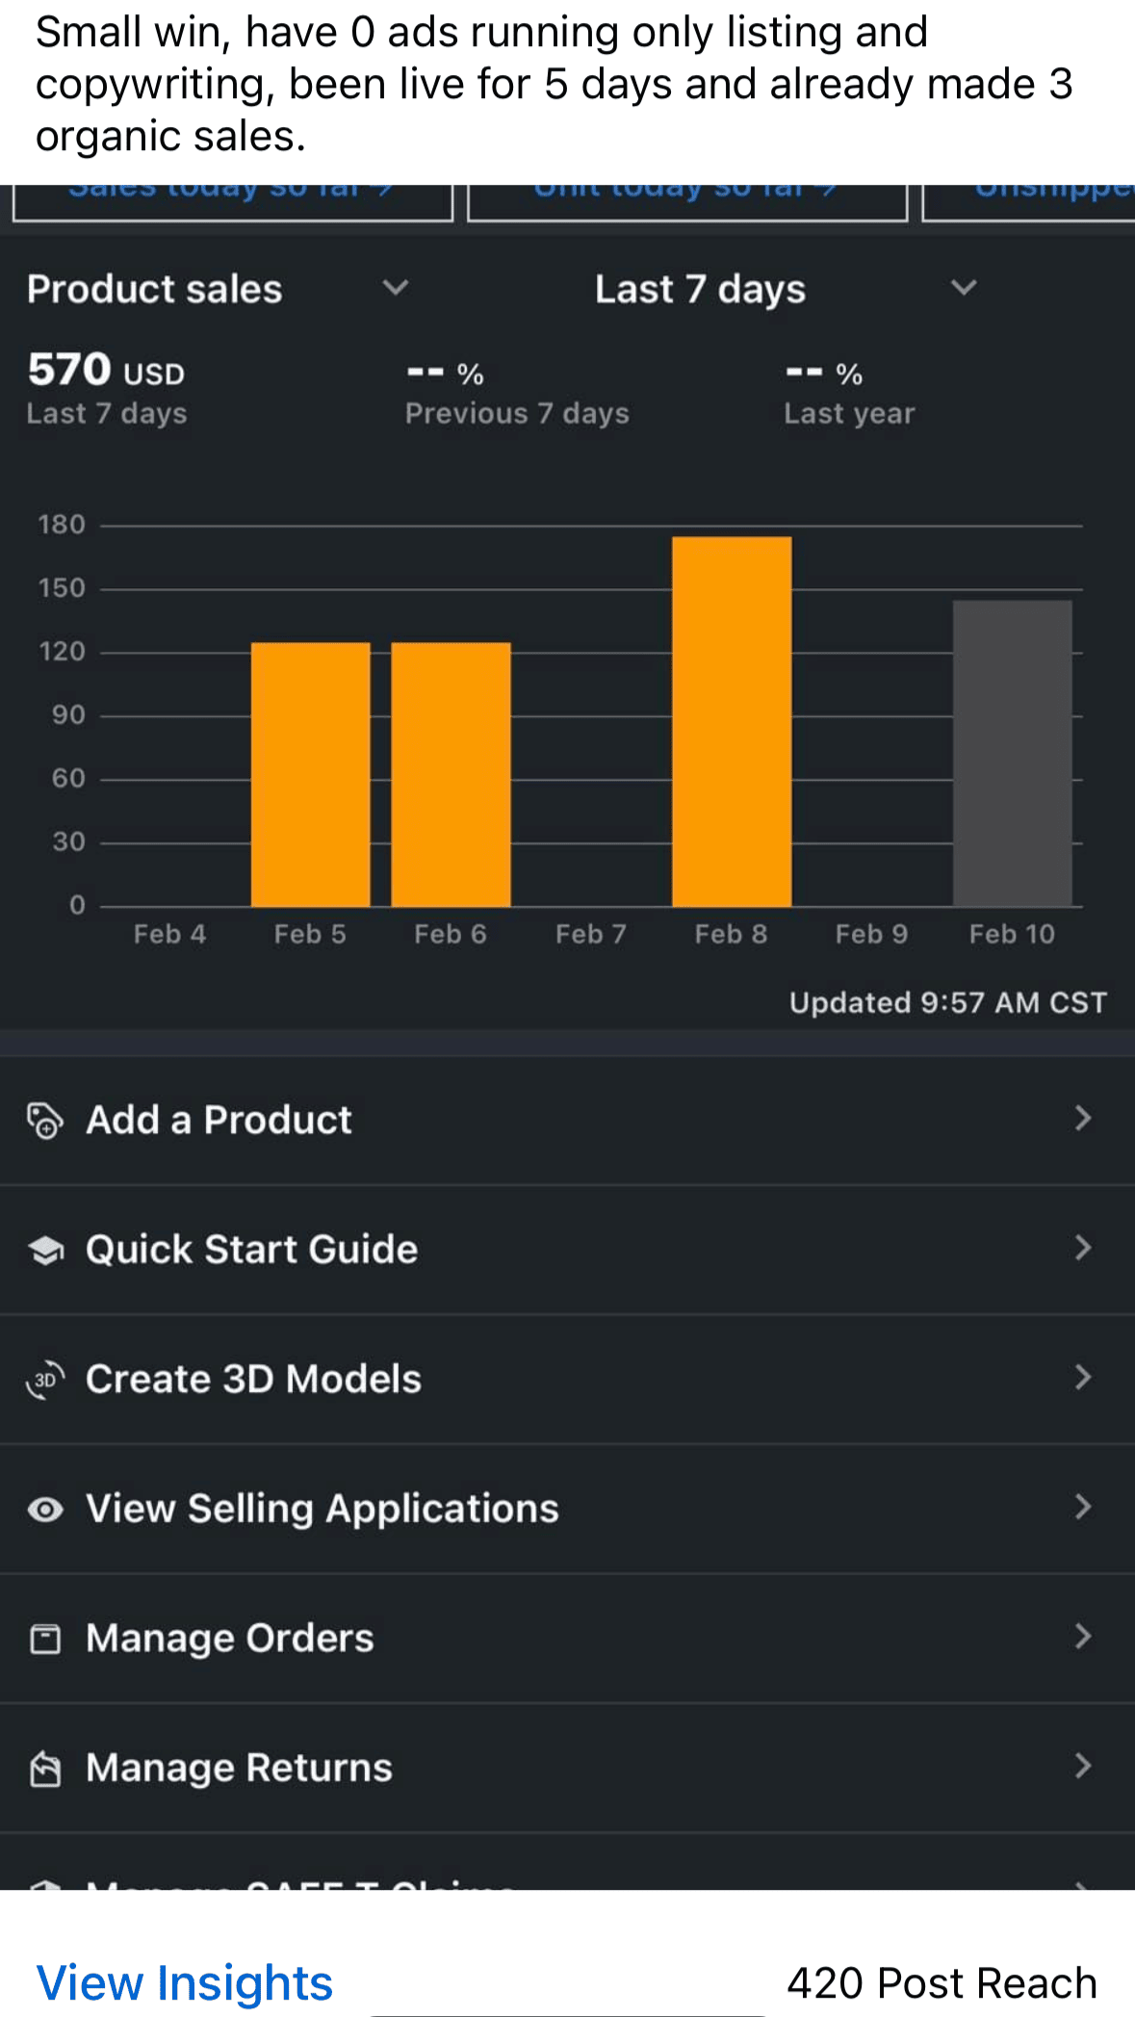1135x2017 pixels.
Task: Click the View Insights link
Action: [x=184, y=1982]
